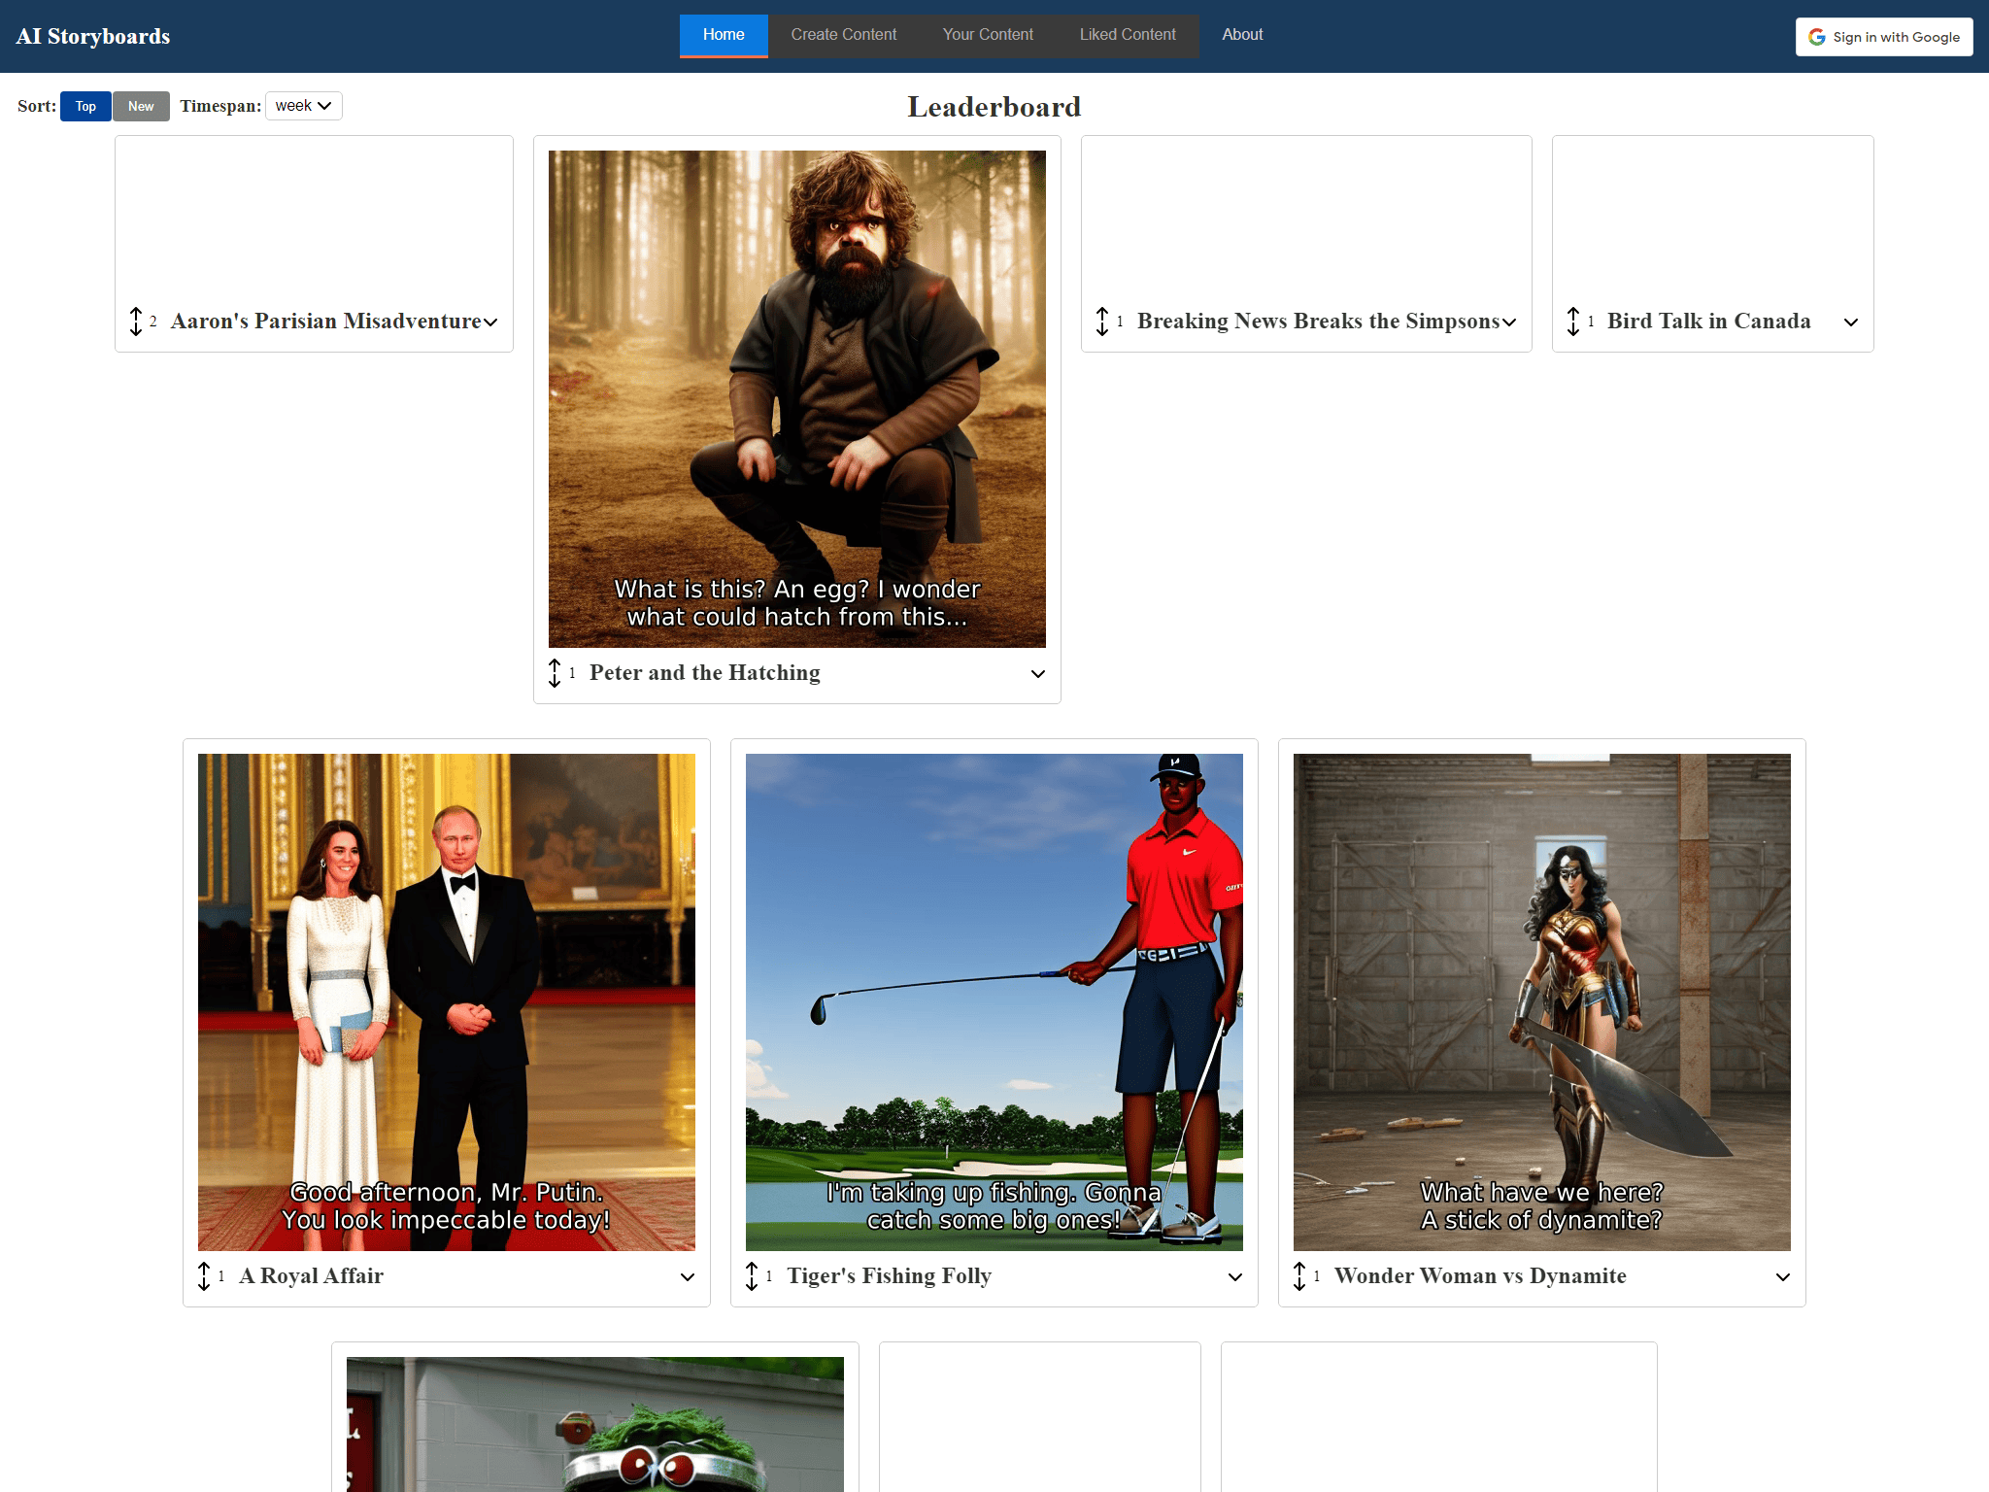Click vote arrows on Peter and the Hatching

pyautogui.click(x=555, y=673)
